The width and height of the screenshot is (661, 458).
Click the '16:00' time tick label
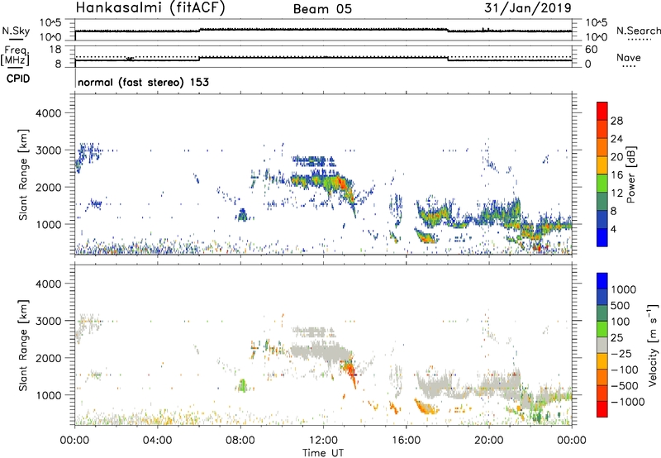click(x=406, y=441)
